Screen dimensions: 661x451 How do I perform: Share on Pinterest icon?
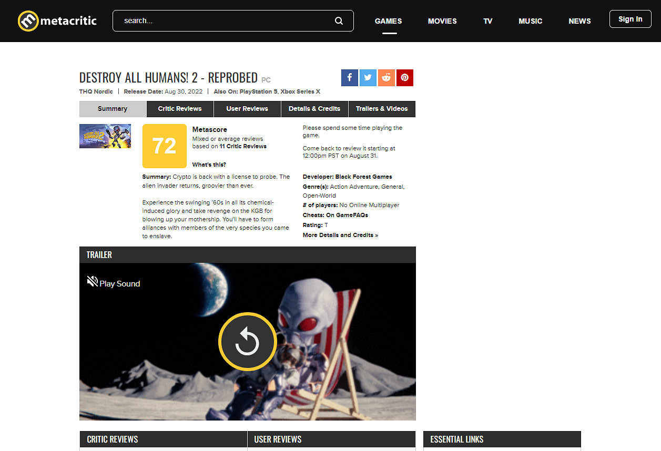[x=405, y=78]
